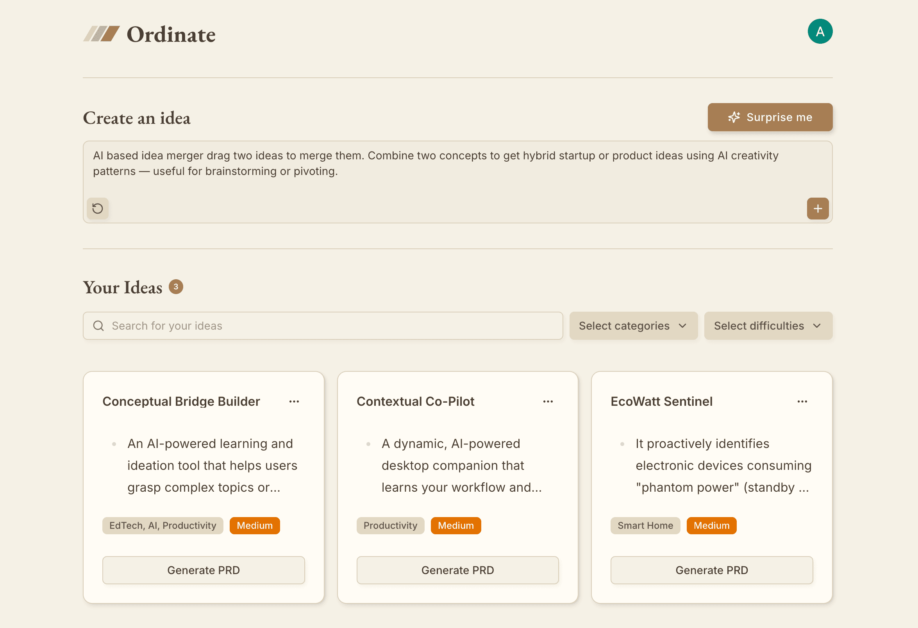Add the idea with the plus icon
The height and width of the screenshot is (628, 918).
click(818, 208)
